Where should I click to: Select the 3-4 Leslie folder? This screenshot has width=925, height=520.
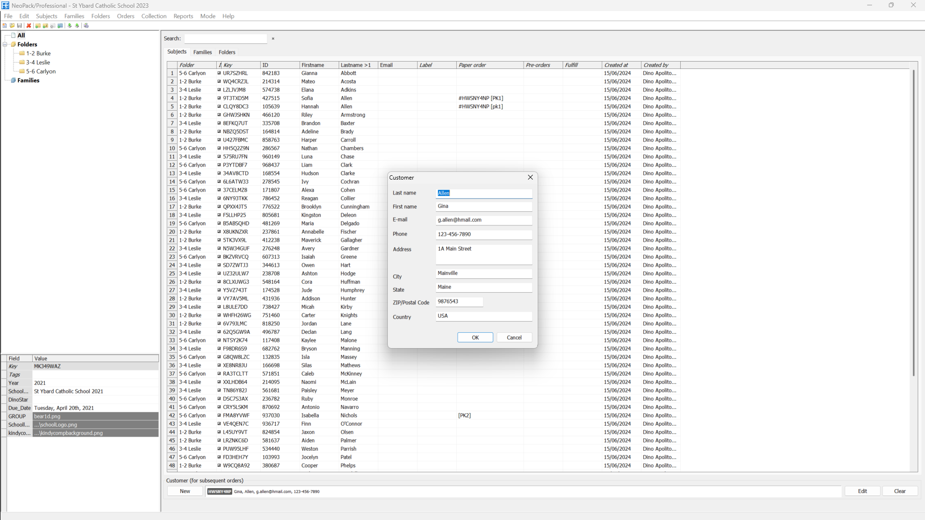tap(38, 63)
